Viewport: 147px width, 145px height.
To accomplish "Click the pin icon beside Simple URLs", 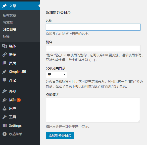I will tap(5, 72).
